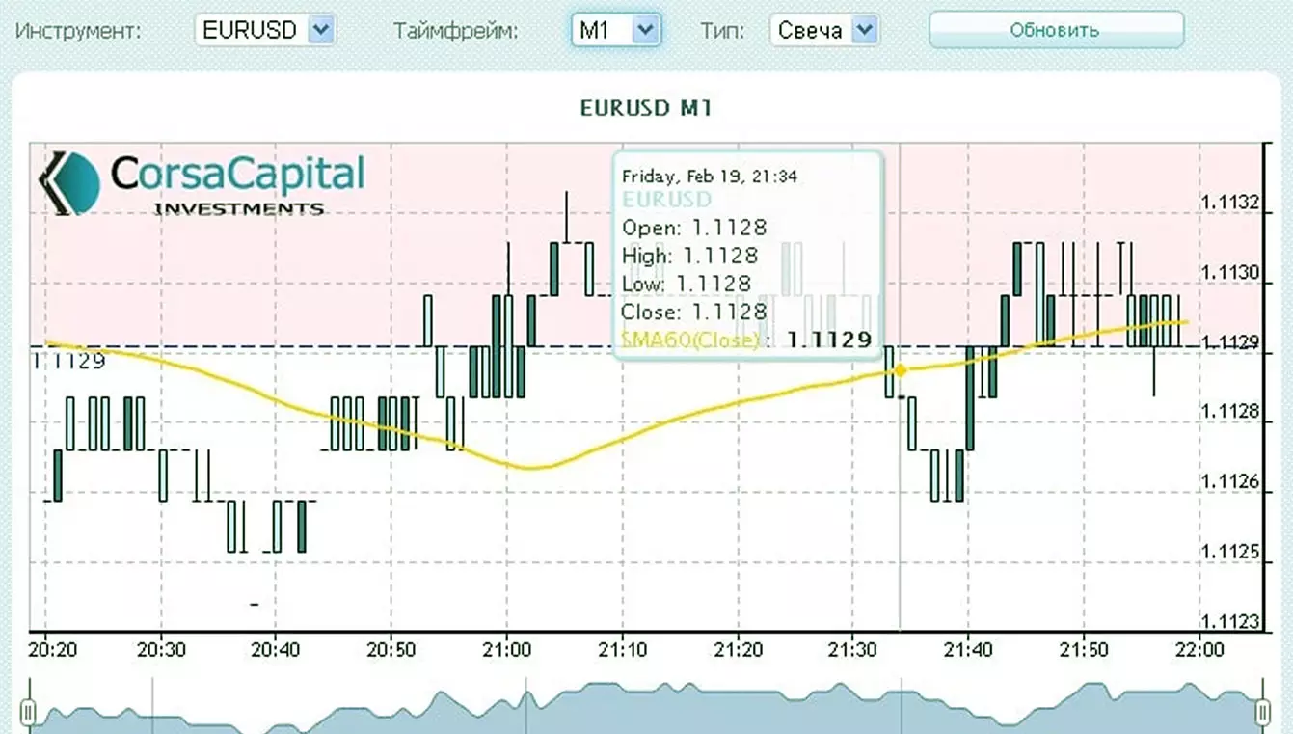Click the range navigator area chart
Screen dimensions: 1293x734
tap(645, 709)
